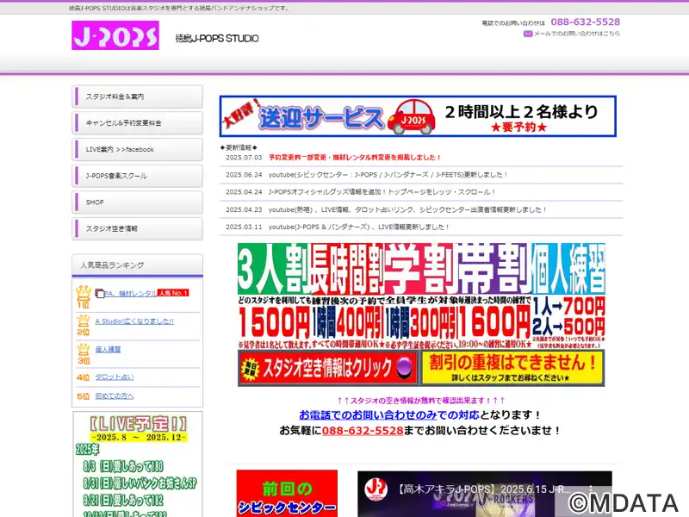689x517 pixels.
Task: Click the LIVE予定 schedule image
Action: [x=137, y=464]
